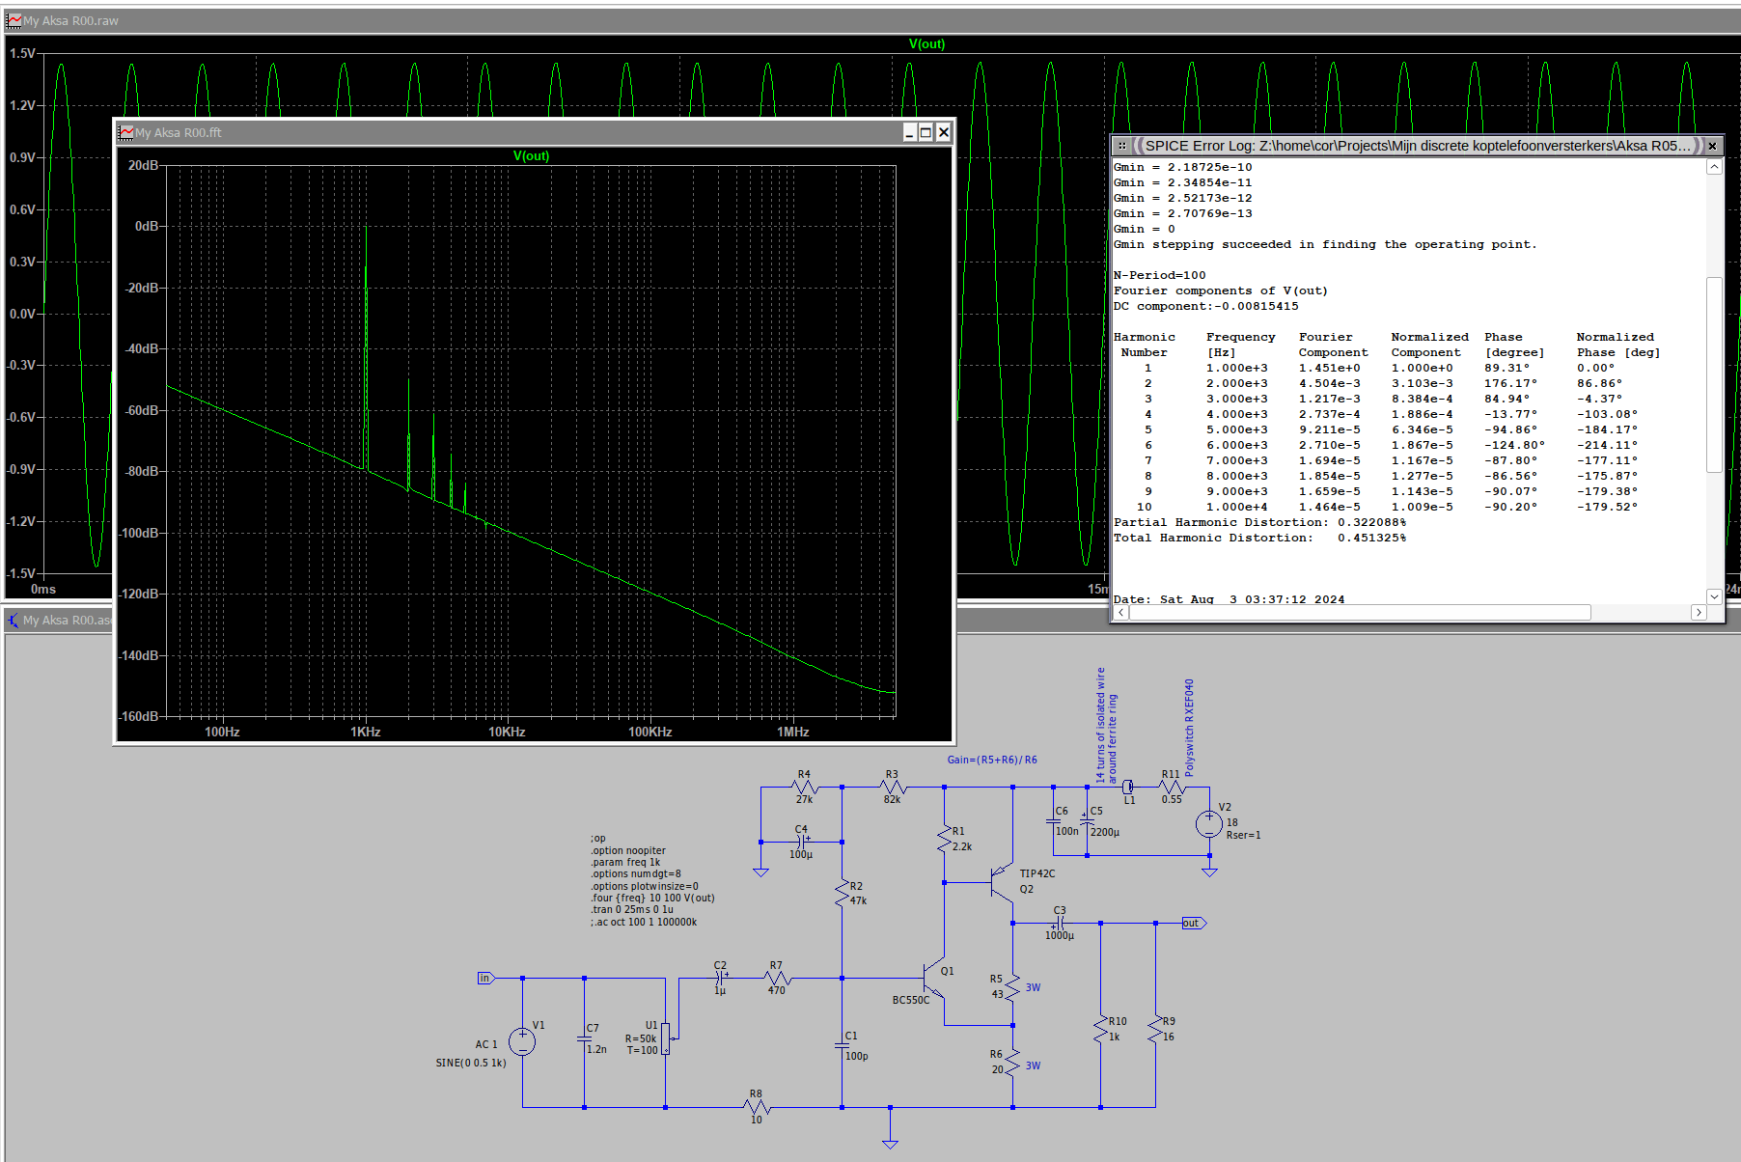
Task: Click the error log scroll-left arrow
Action: click(1121, 613)
